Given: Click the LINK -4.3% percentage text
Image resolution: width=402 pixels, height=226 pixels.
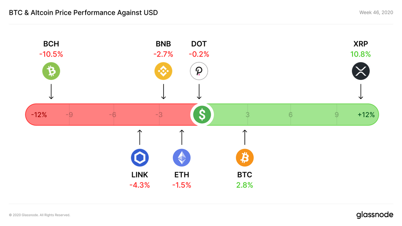Looking at the screenshot, I should click(x=140, y=185).
